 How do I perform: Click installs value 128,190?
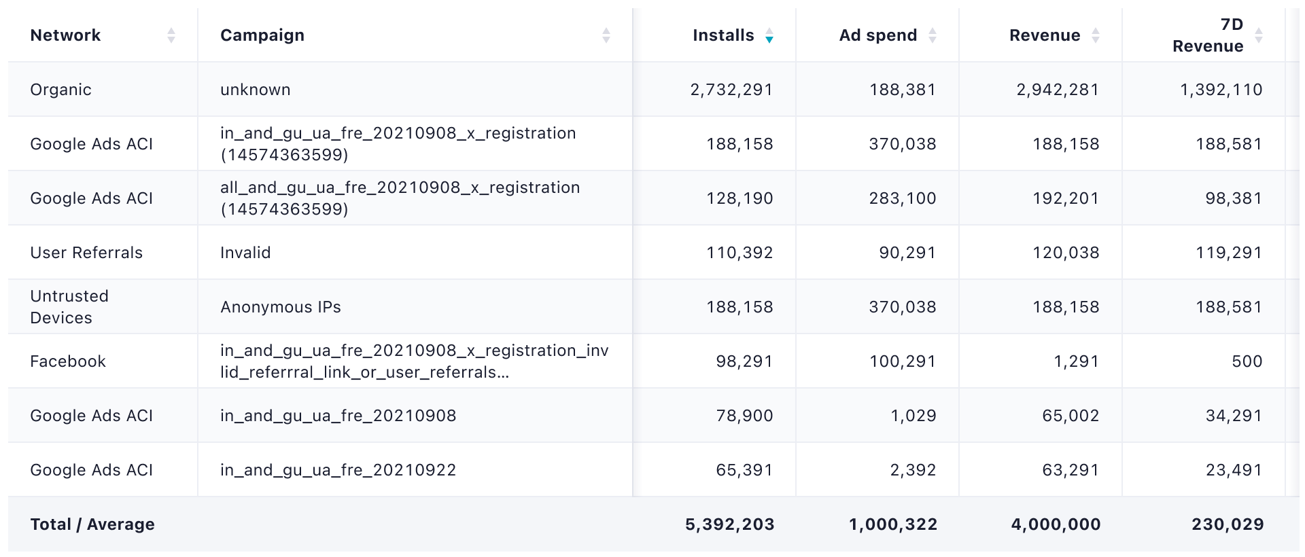coord(739,198)
